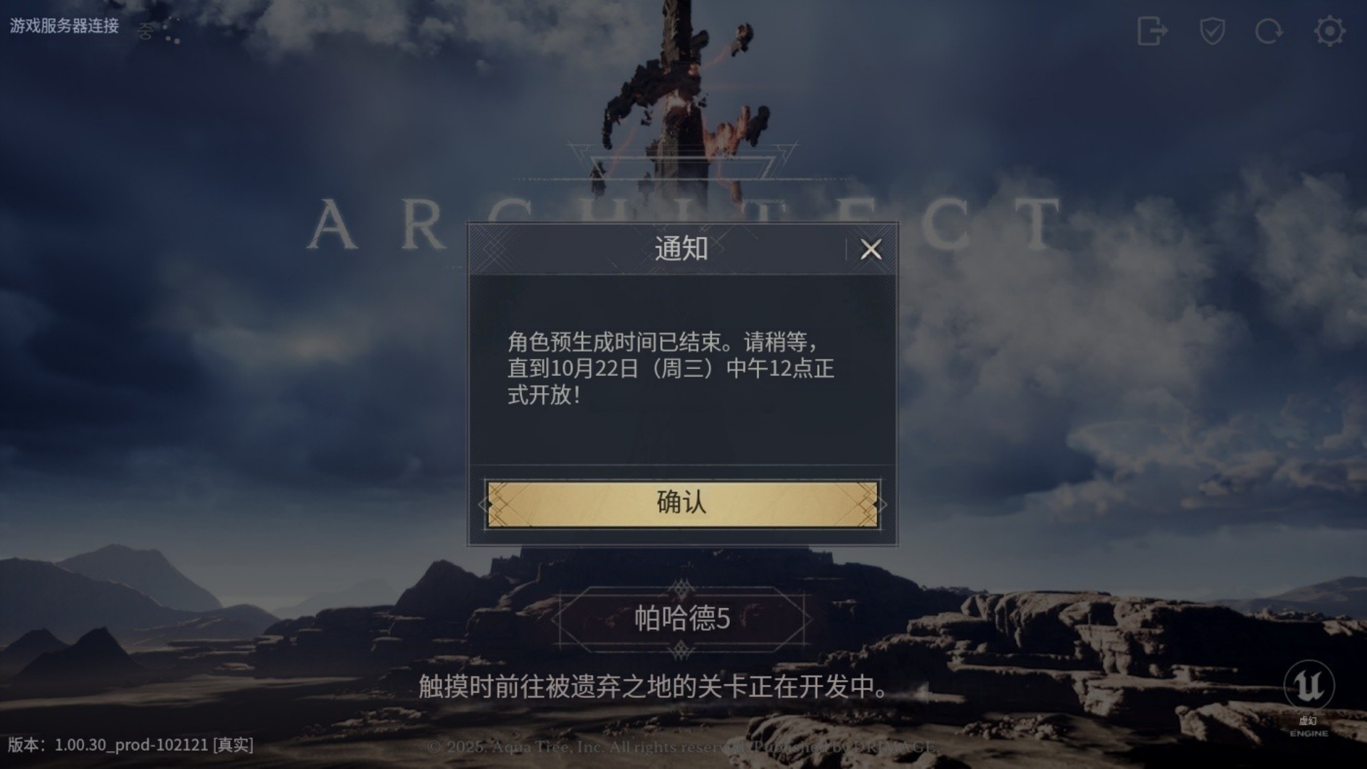
Task: Click the diamond ornament below 帕哈德5
Action: pyautogui.click(x=681, y=649)
